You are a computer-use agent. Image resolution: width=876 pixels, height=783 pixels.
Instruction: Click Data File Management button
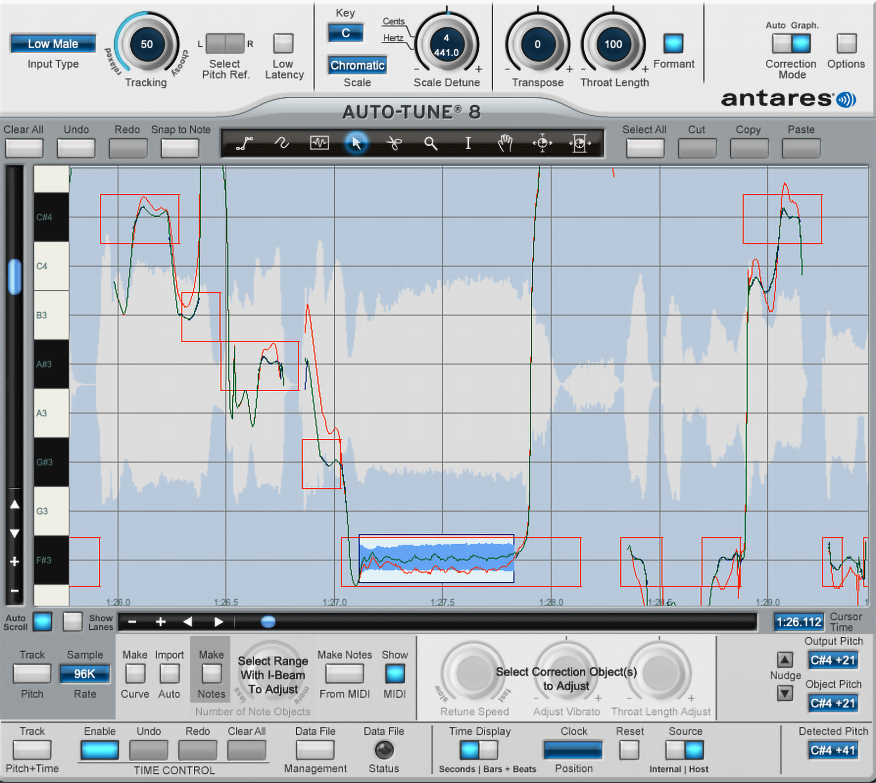(315, 750)
